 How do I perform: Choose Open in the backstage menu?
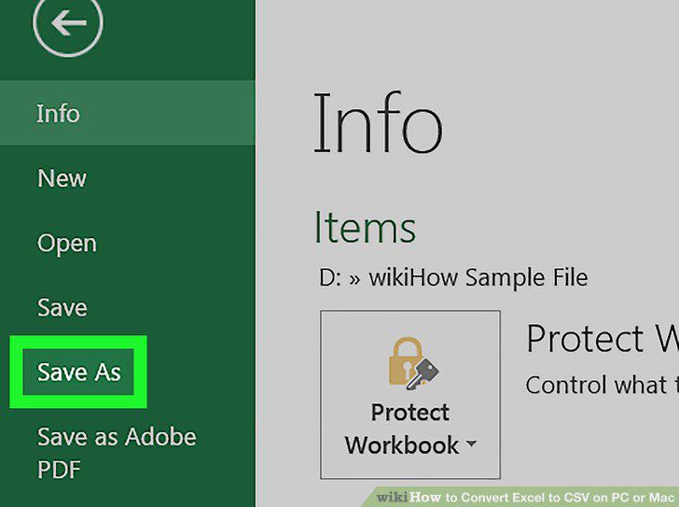[x=67, y=244]
